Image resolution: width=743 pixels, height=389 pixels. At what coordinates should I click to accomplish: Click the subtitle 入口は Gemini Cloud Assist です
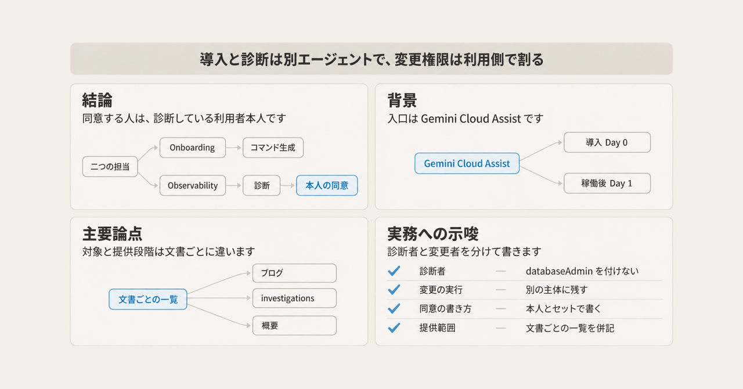(465, 118)
